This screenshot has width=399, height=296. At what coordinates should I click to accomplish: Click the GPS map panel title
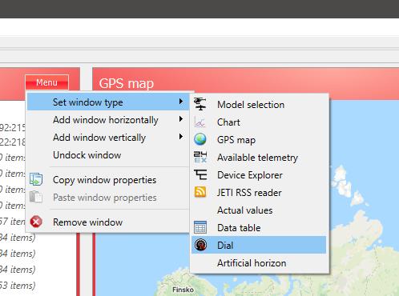[127, 83]
